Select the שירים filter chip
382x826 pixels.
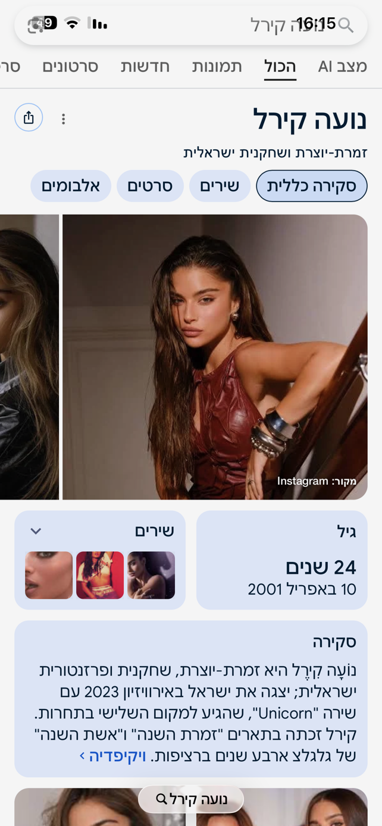[x=220, y=186]
